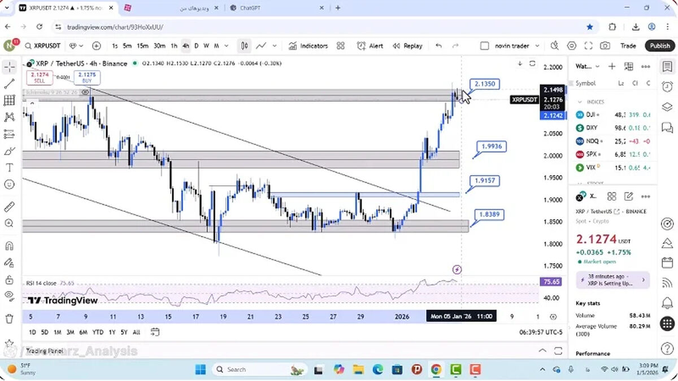The image size is (678, 381).
Task: Switch to 1s interval
Action: (x=115, y=46)
